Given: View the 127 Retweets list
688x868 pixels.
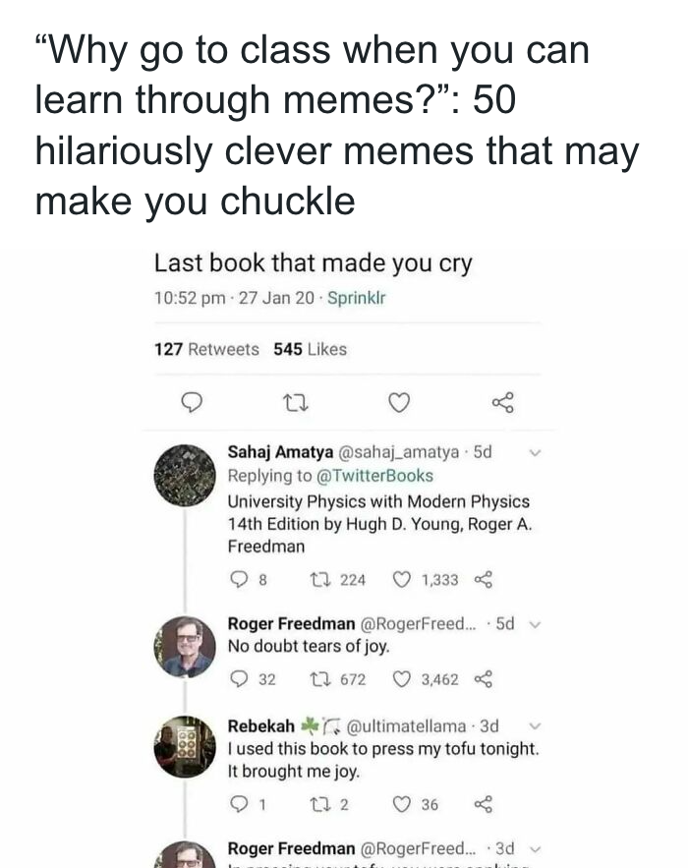Looking at the screenshot, I should [x=206, y=349].
